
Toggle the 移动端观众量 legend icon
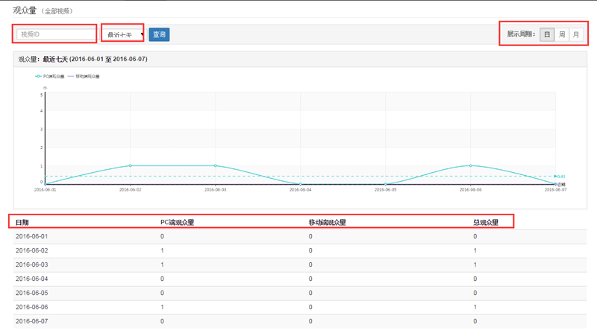[72, 76]
